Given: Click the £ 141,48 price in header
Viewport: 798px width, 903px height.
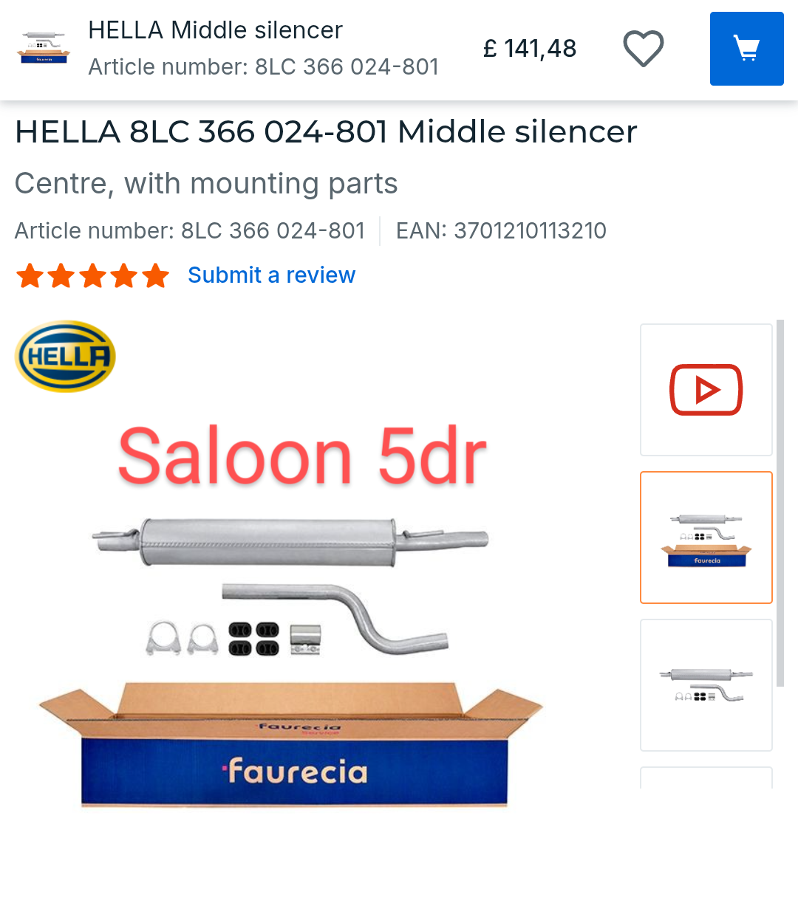Looking at the screenshot, I should coord(530,49).
